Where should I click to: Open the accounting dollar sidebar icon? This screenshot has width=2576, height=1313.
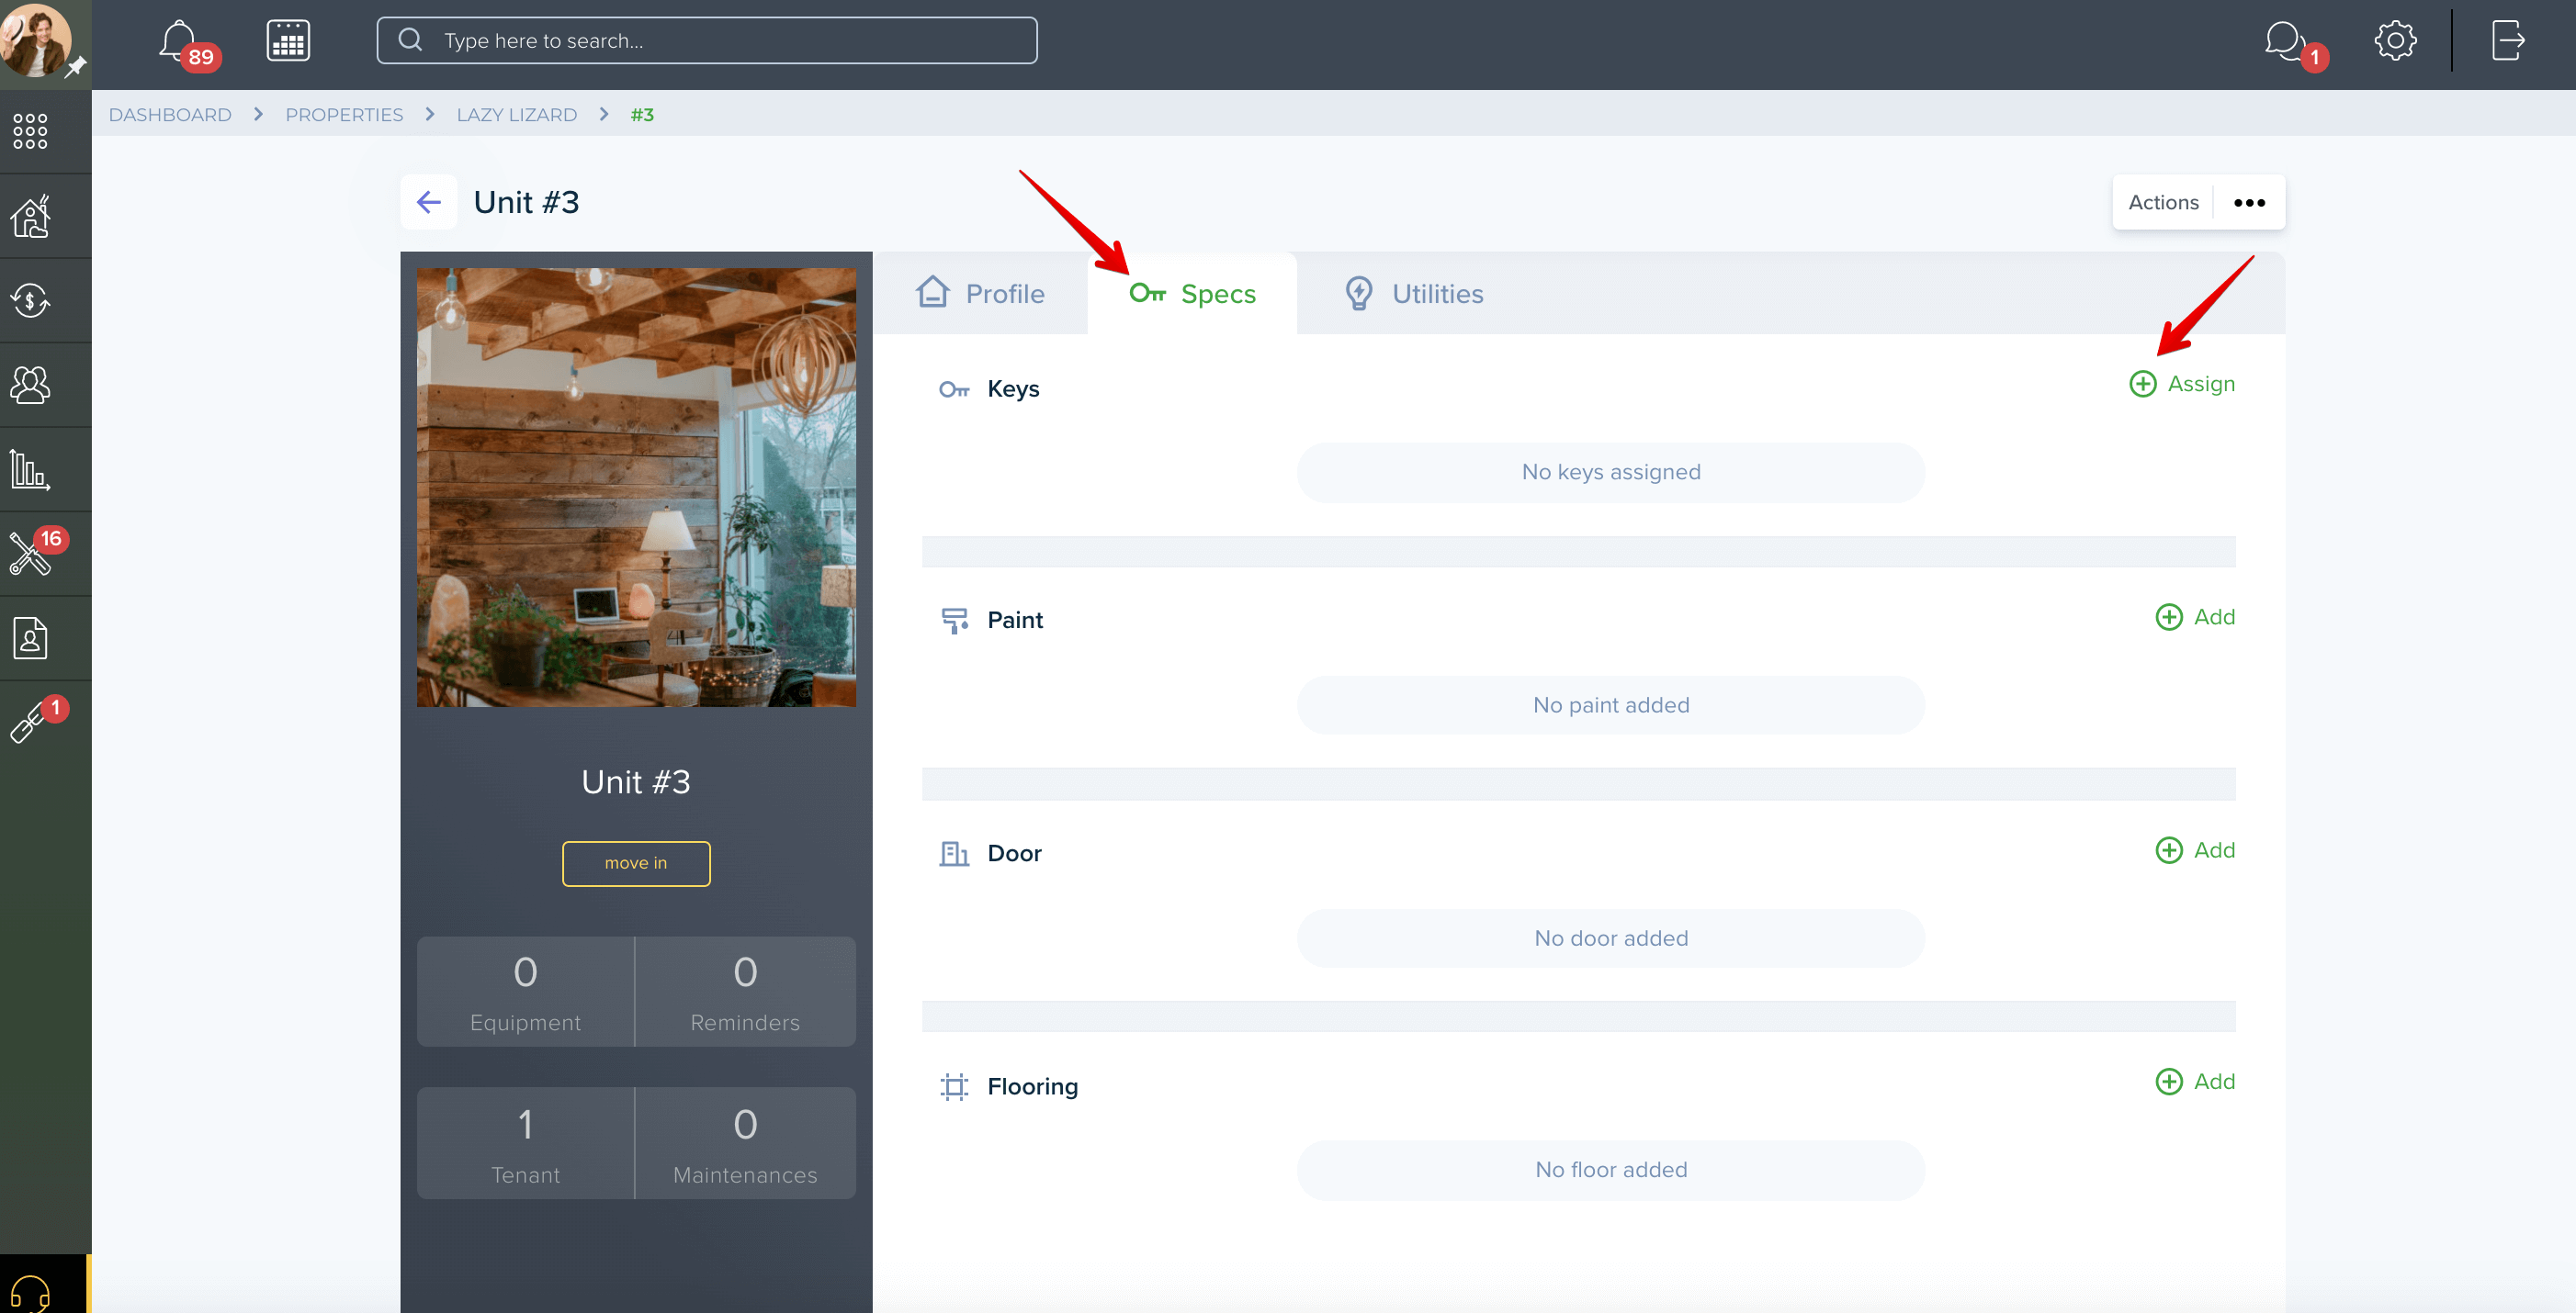pos(30,301)
